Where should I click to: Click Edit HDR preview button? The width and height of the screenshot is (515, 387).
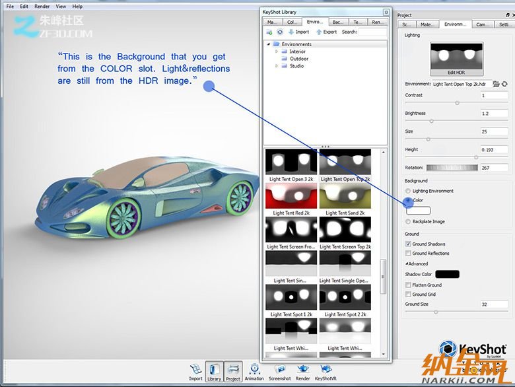coord(457,57)
